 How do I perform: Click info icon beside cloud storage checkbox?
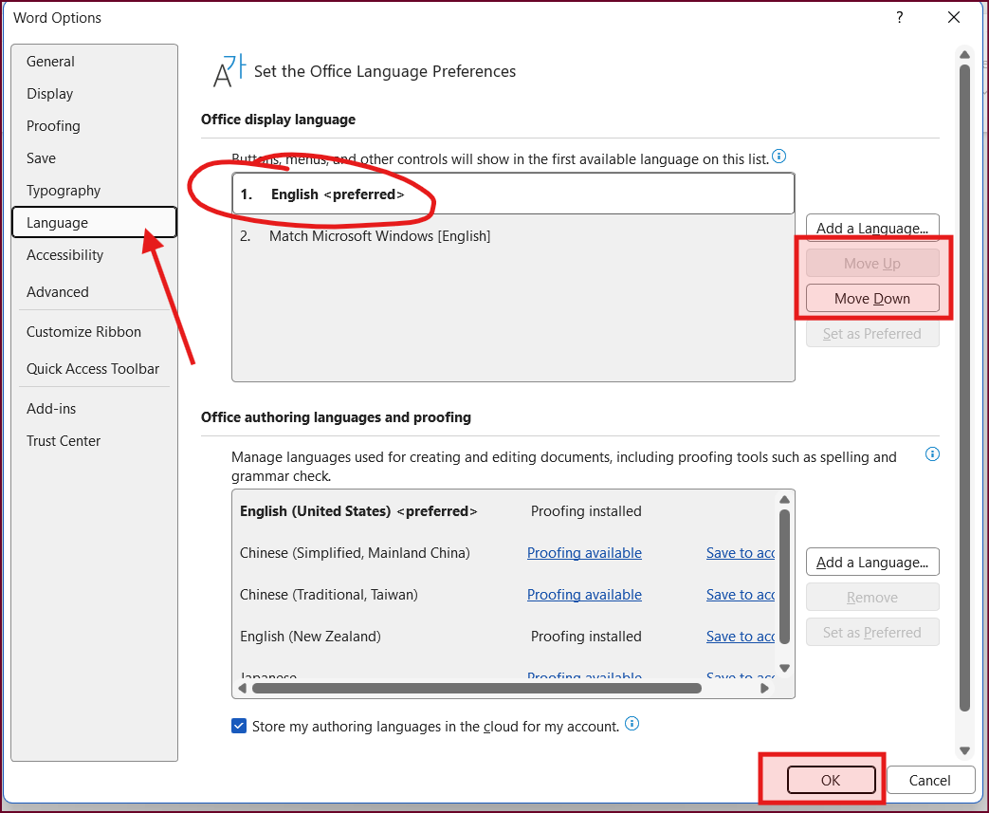click(x=632, y=724)
